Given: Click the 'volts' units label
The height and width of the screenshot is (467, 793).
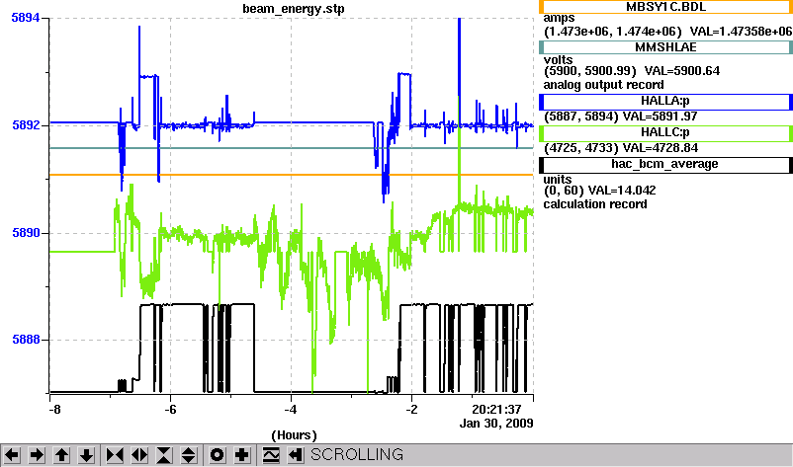Looking at the screenshot, I should [559, 60].
